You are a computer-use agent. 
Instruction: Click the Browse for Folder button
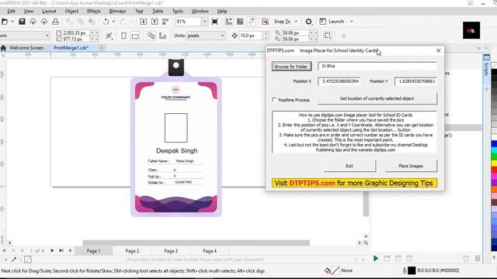click(x=291, y=67)
